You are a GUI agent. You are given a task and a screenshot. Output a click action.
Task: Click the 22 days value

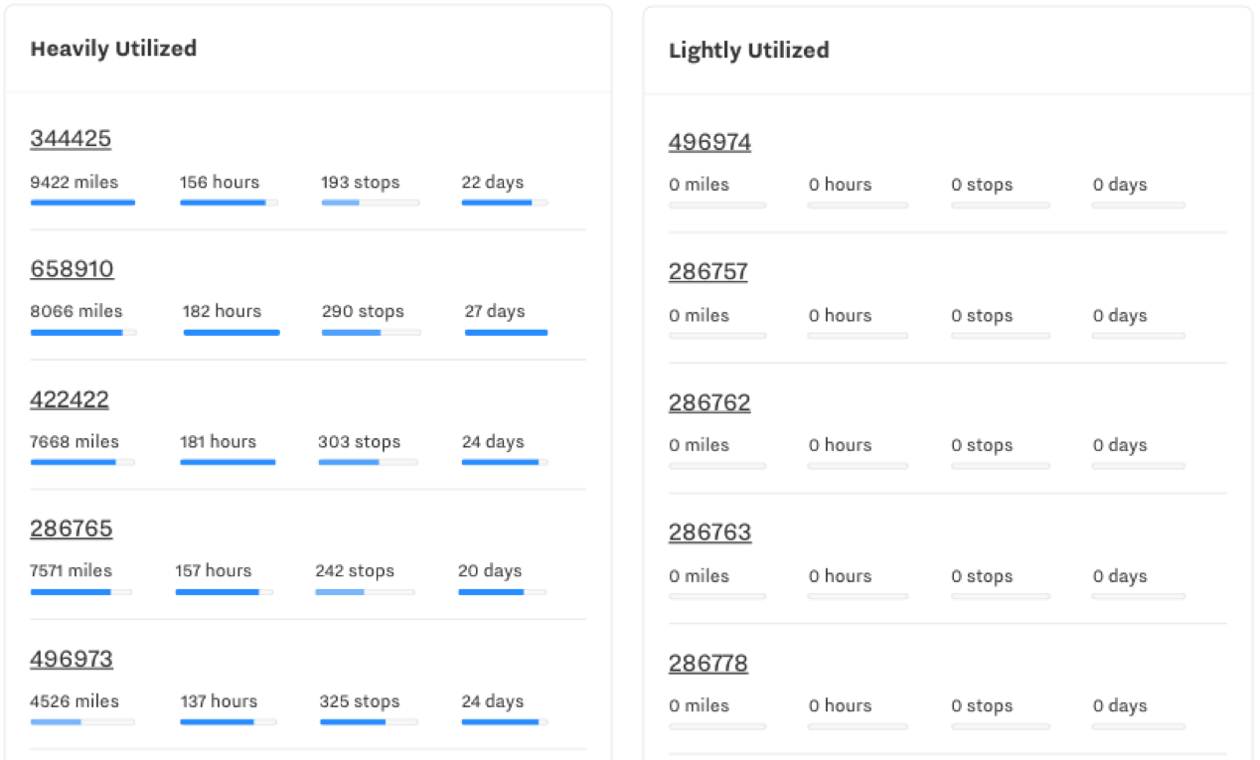(x=493, y=182)
